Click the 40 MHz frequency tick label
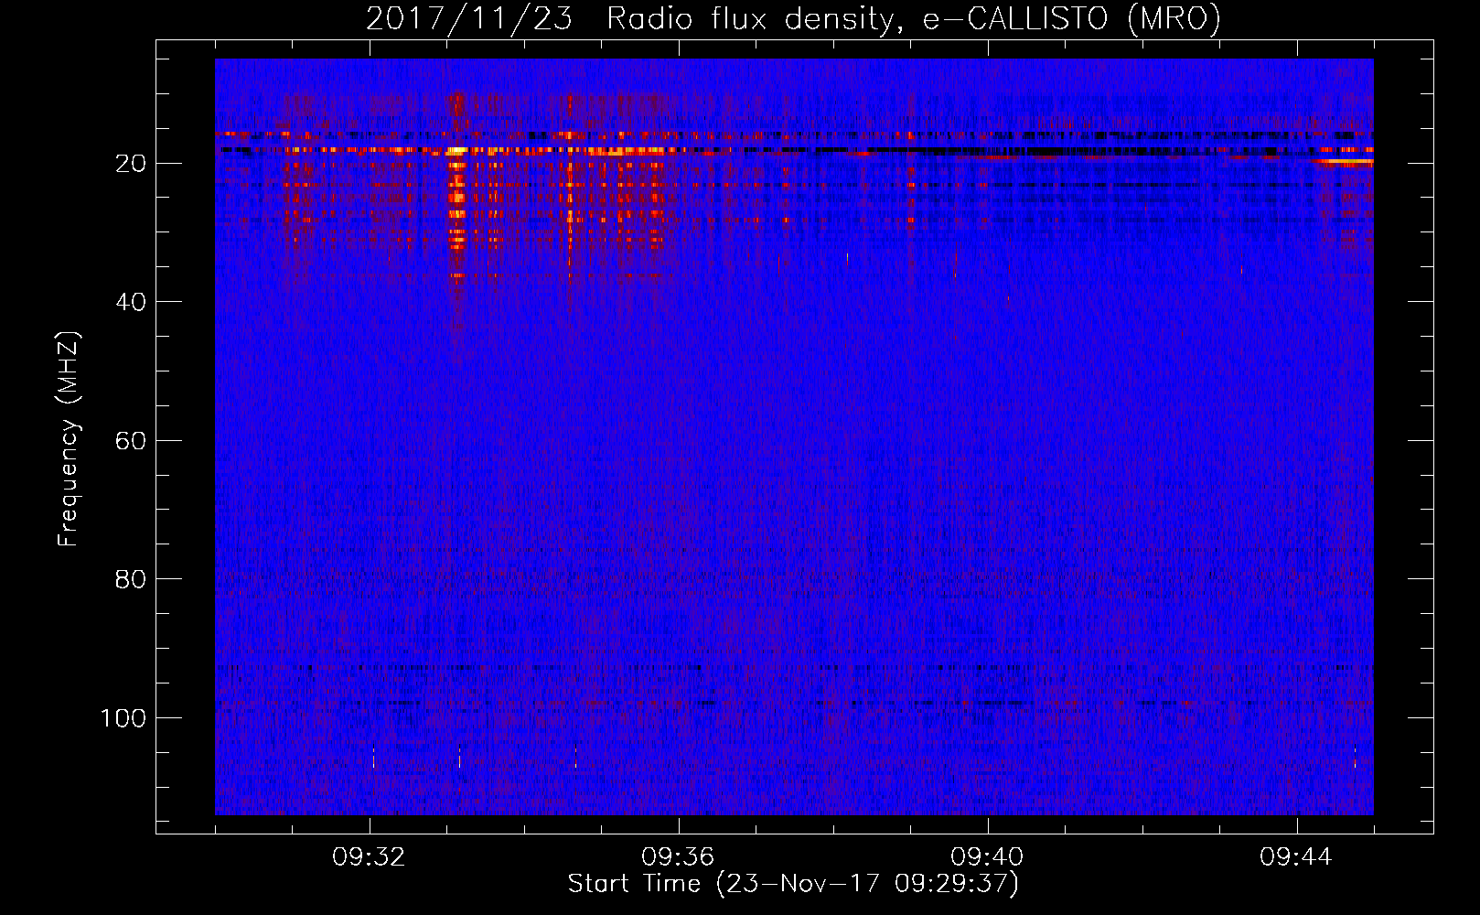 [131, 302]
